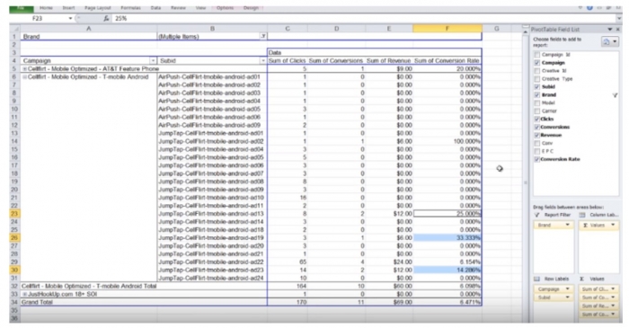
Task: Open the Name Box dropdown arrow
Action: pos(70,19)
